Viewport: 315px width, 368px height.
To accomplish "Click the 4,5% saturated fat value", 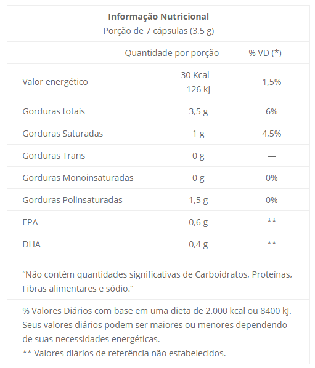I will click(x=272, y=134).
